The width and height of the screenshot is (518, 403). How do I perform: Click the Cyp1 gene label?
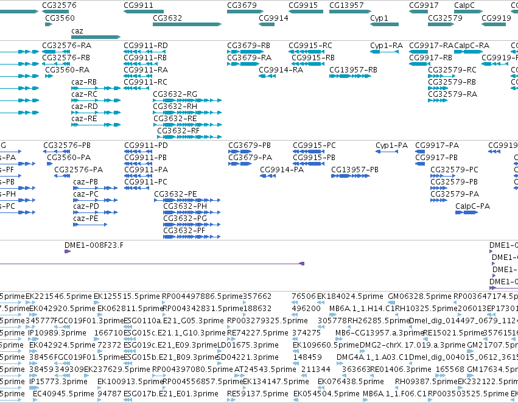pyautogui.click(x=379, y=18)
